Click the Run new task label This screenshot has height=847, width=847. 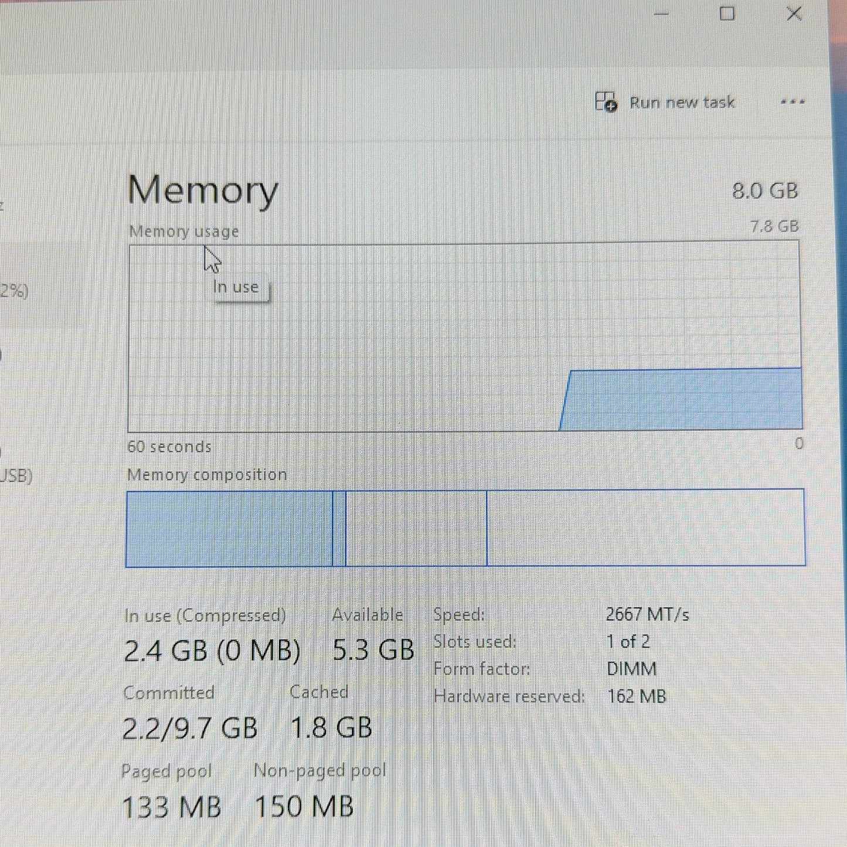coord(682,103)
